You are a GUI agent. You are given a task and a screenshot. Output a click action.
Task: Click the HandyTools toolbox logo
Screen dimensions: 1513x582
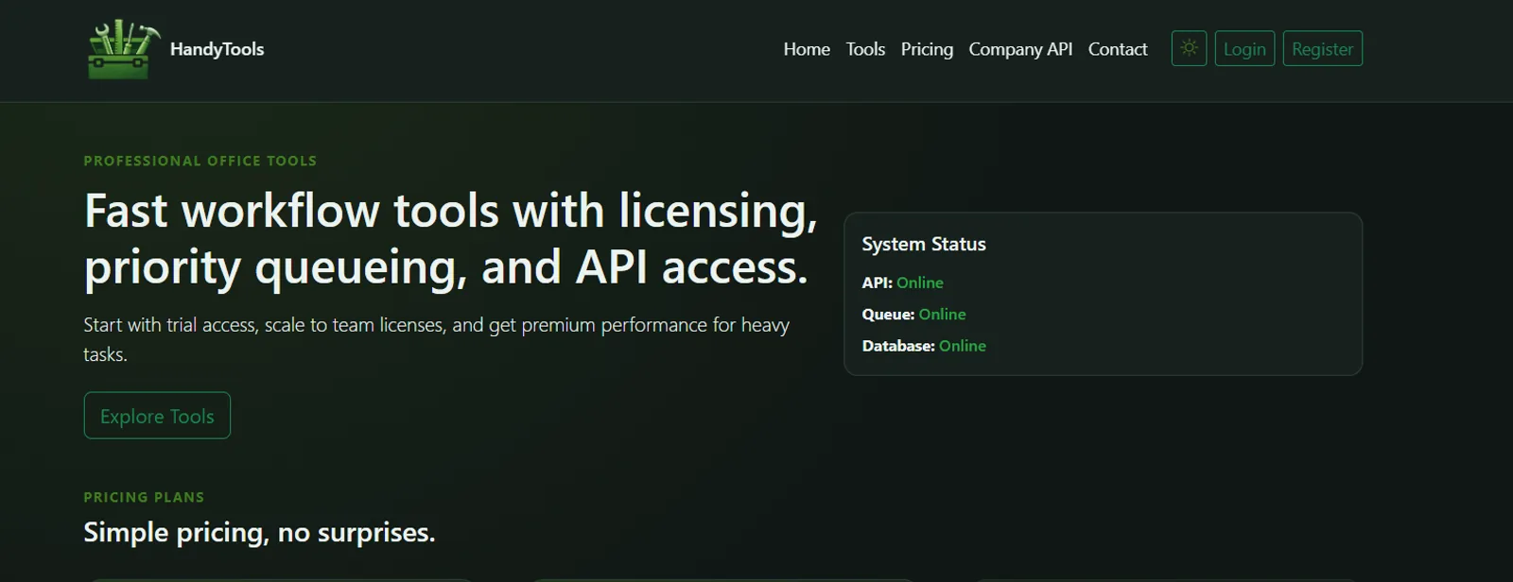(124, 49)
